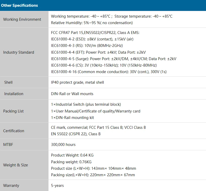Select the 'Weight & Size' row label

[x=16, y=165]
